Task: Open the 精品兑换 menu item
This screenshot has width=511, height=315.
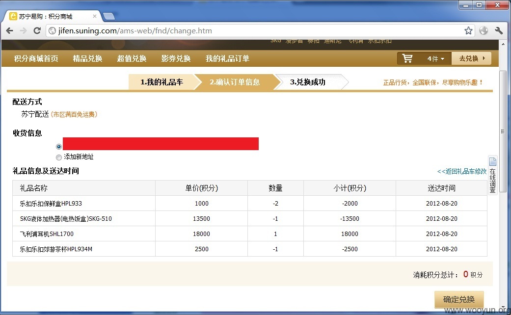Action: (x=88, y=59)
